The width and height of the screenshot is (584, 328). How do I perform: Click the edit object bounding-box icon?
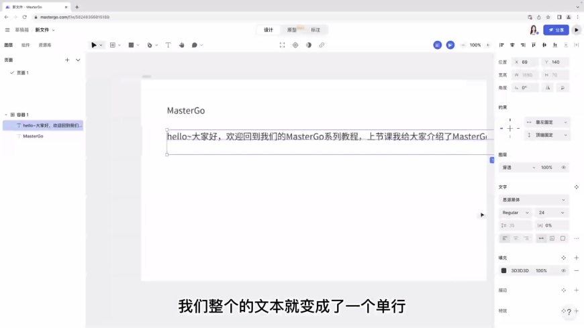click(x=282, y=45)
